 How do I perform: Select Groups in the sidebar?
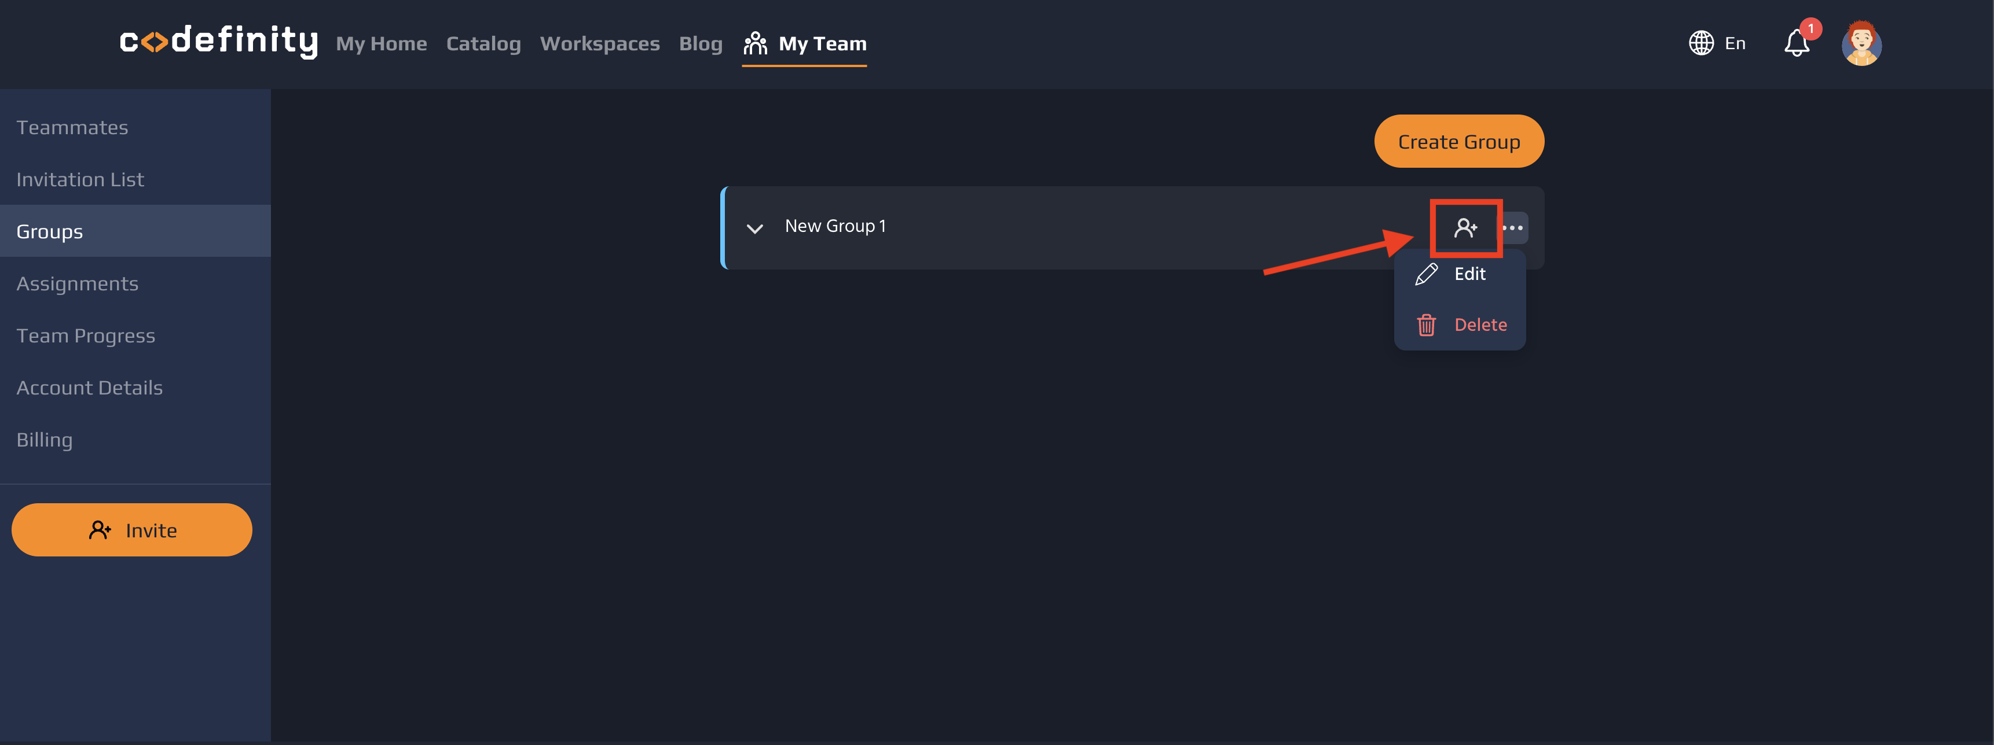[x=49, y=231]
